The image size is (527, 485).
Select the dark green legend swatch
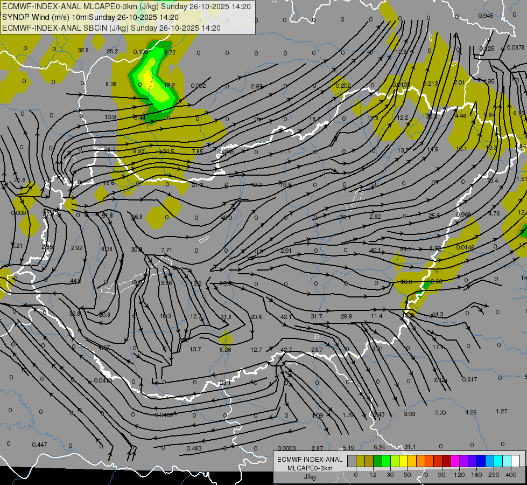pos(378,461)
